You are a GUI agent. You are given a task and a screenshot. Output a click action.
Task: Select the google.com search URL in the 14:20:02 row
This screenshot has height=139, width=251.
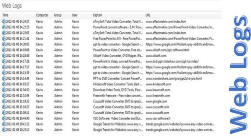pos(180,44)
